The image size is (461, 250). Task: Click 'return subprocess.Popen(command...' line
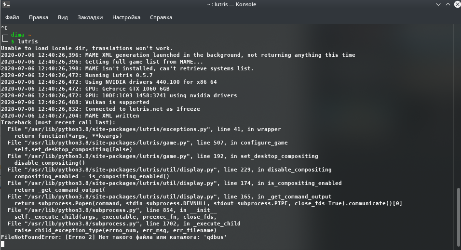click(208, 204)
